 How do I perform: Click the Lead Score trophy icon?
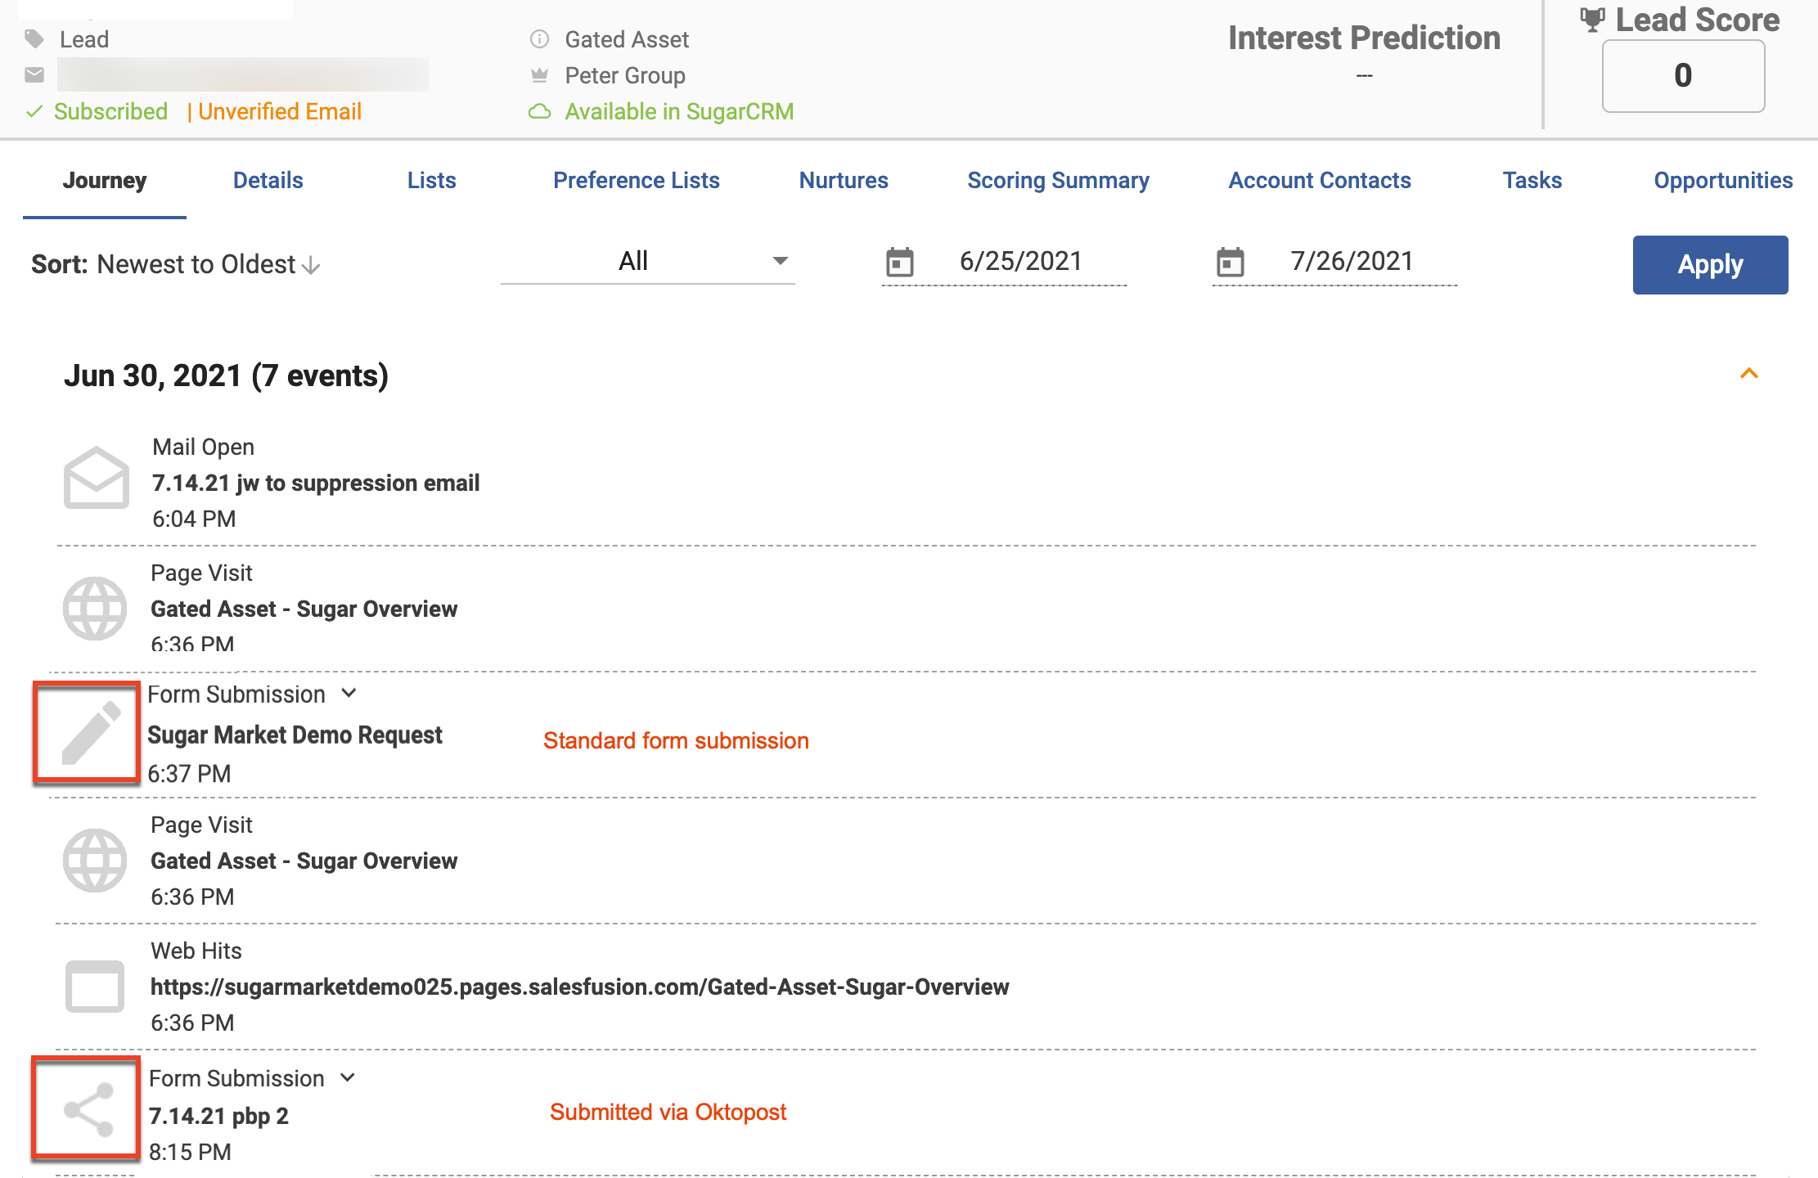pos(1591,20)
